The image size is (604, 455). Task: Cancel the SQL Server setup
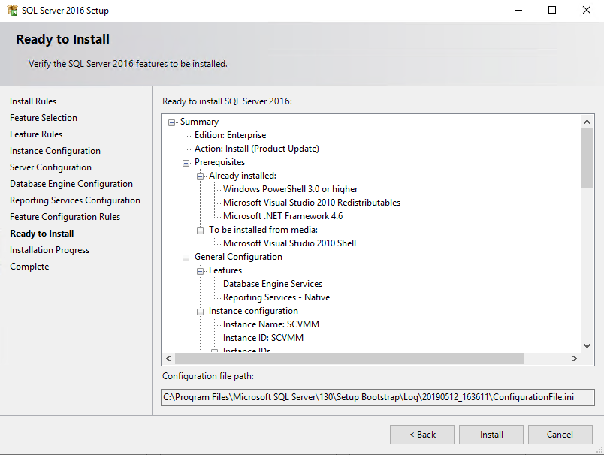pos(560,435)
